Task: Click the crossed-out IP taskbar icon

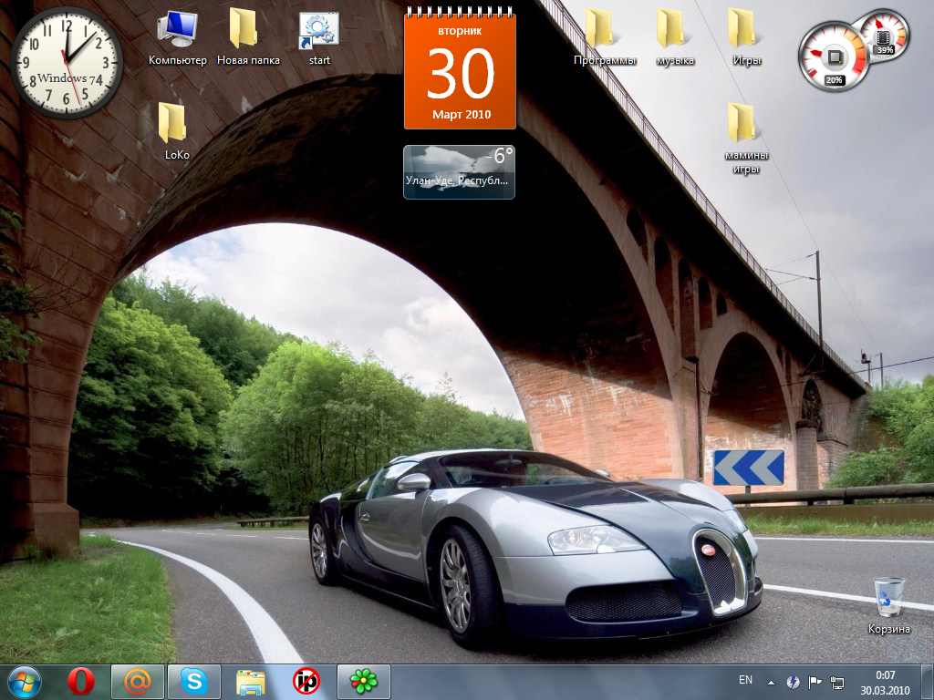Action: pos(306,681)
